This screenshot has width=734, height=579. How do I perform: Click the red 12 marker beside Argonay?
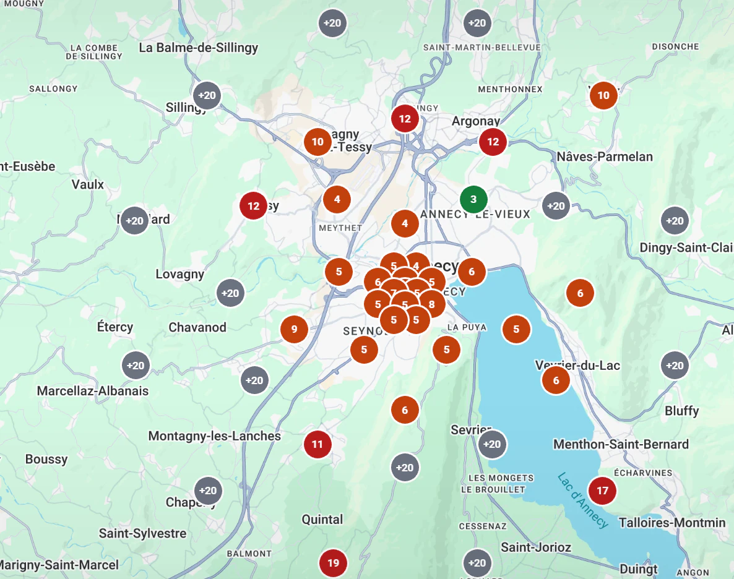493,142
